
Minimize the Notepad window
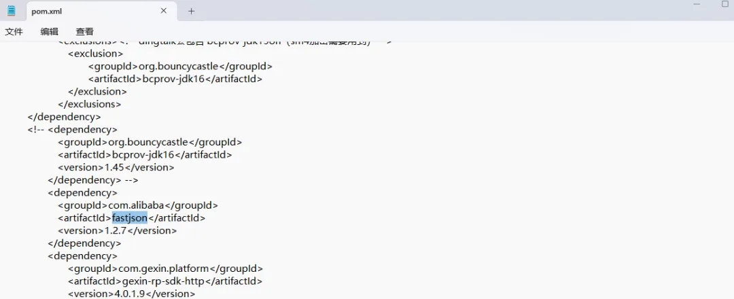(x=697, y=4)
